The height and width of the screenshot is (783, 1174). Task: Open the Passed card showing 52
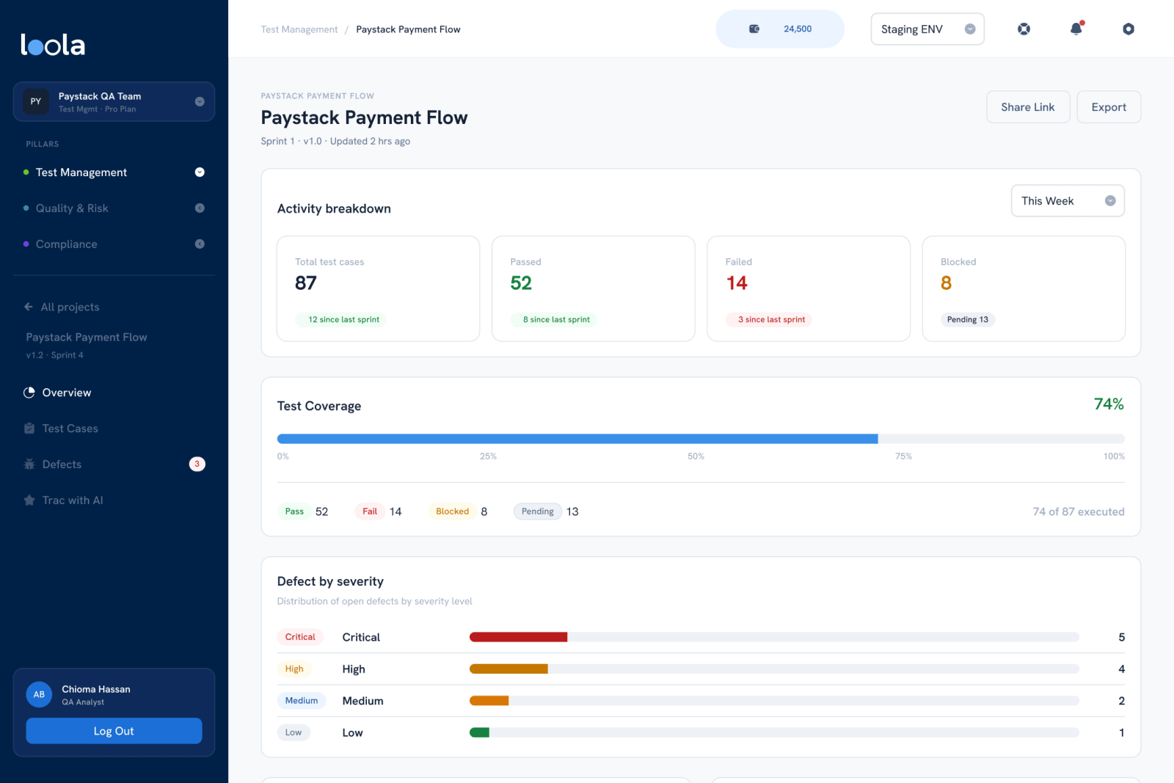(593, 288)
